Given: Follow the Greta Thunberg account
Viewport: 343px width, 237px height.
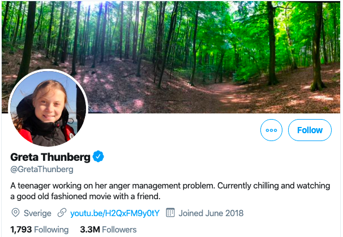Looking at the screenshot, I should (310, 130).
